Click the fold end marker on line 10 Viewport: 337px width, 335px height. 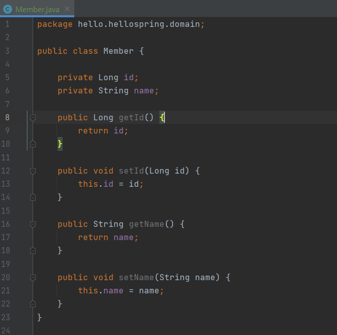click(33, 144)
